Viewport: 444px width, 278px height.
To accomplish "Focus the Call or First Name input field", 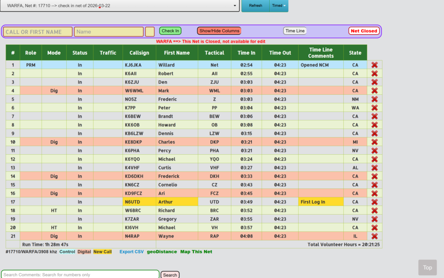I will (x=38, y=32).
